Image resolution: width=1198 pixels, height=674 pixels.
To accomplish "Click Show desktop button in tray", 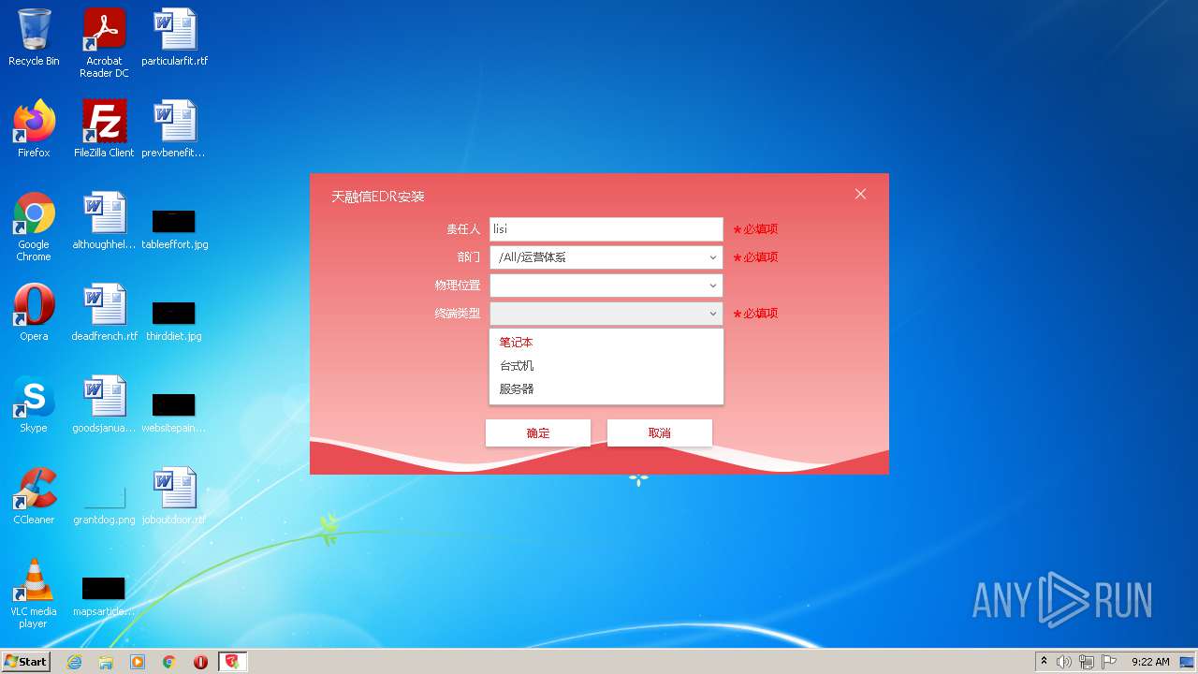I will click(1188, 662).
